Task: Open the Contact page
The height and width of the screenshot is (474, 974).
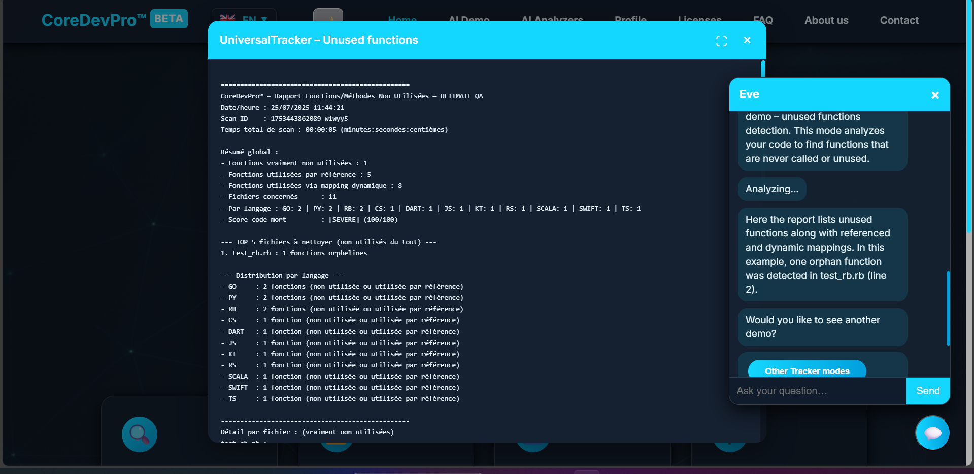Action: pos(899,20)
